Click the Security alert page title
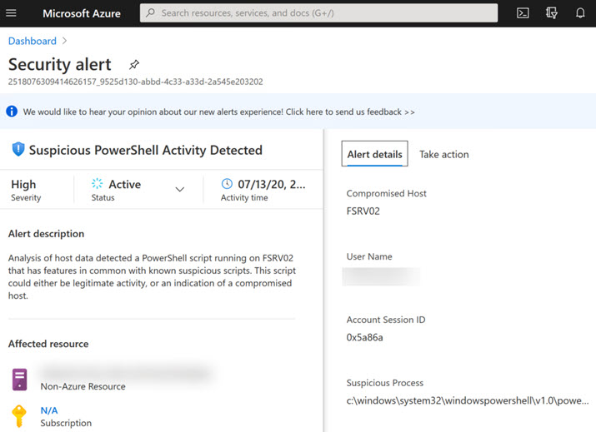 (60, 64)
